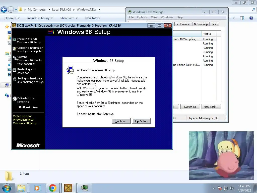Click the Restarting your computer step icon
The image size is (257, 193).
click(14, 70)
